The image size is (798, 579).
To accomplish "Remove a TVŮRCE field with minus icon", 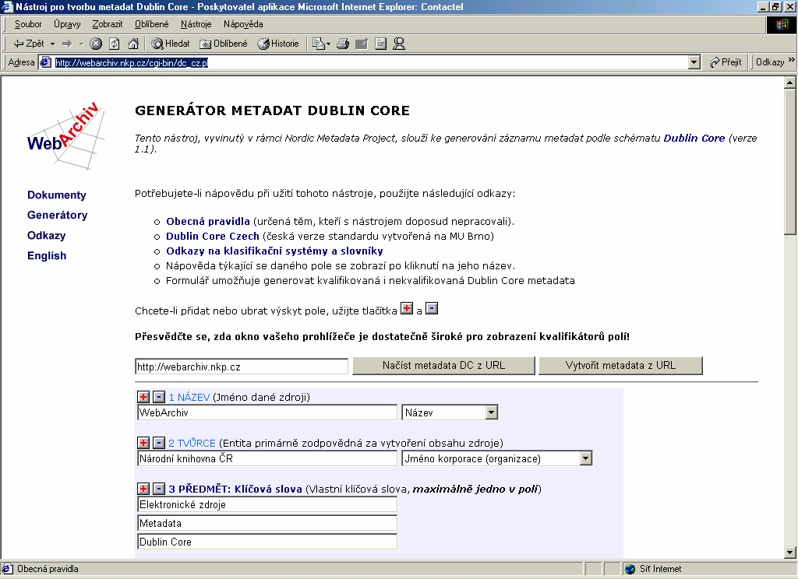I will coord(159,443).
